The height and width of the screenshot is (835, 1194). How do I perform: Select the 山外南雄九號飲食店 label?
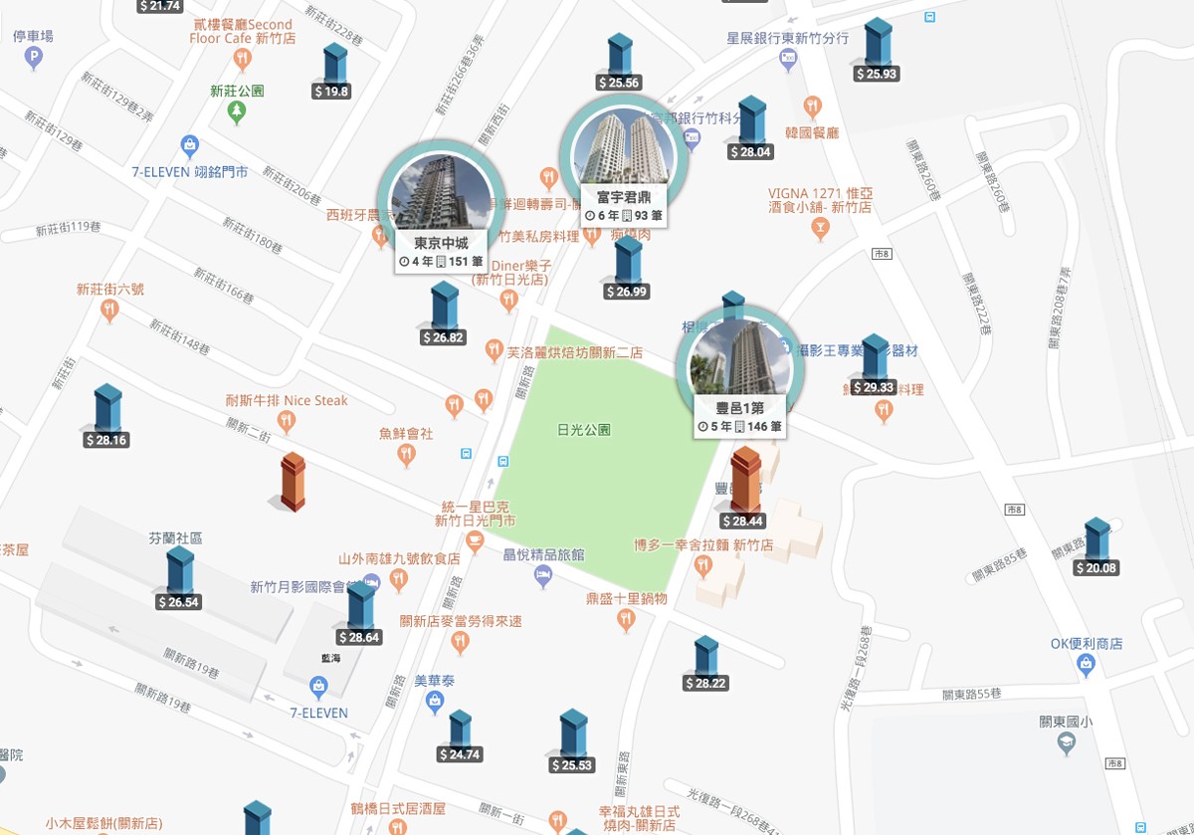(399, 559)
